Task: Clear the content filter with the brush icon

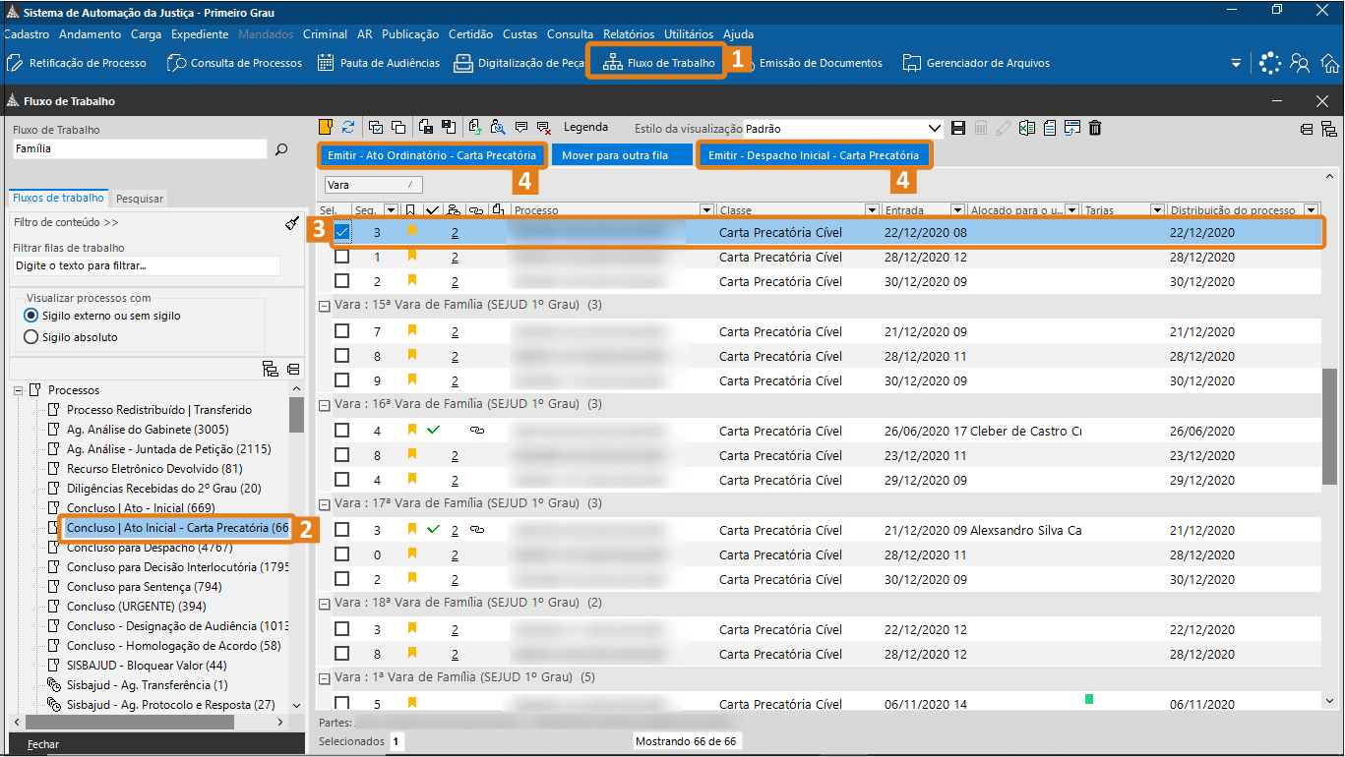Action: (291, 223)
